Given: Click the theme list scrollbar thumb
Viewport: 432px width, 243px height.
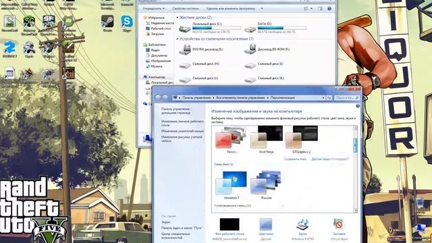Looking at the screenshot, I should coord(355,144).
